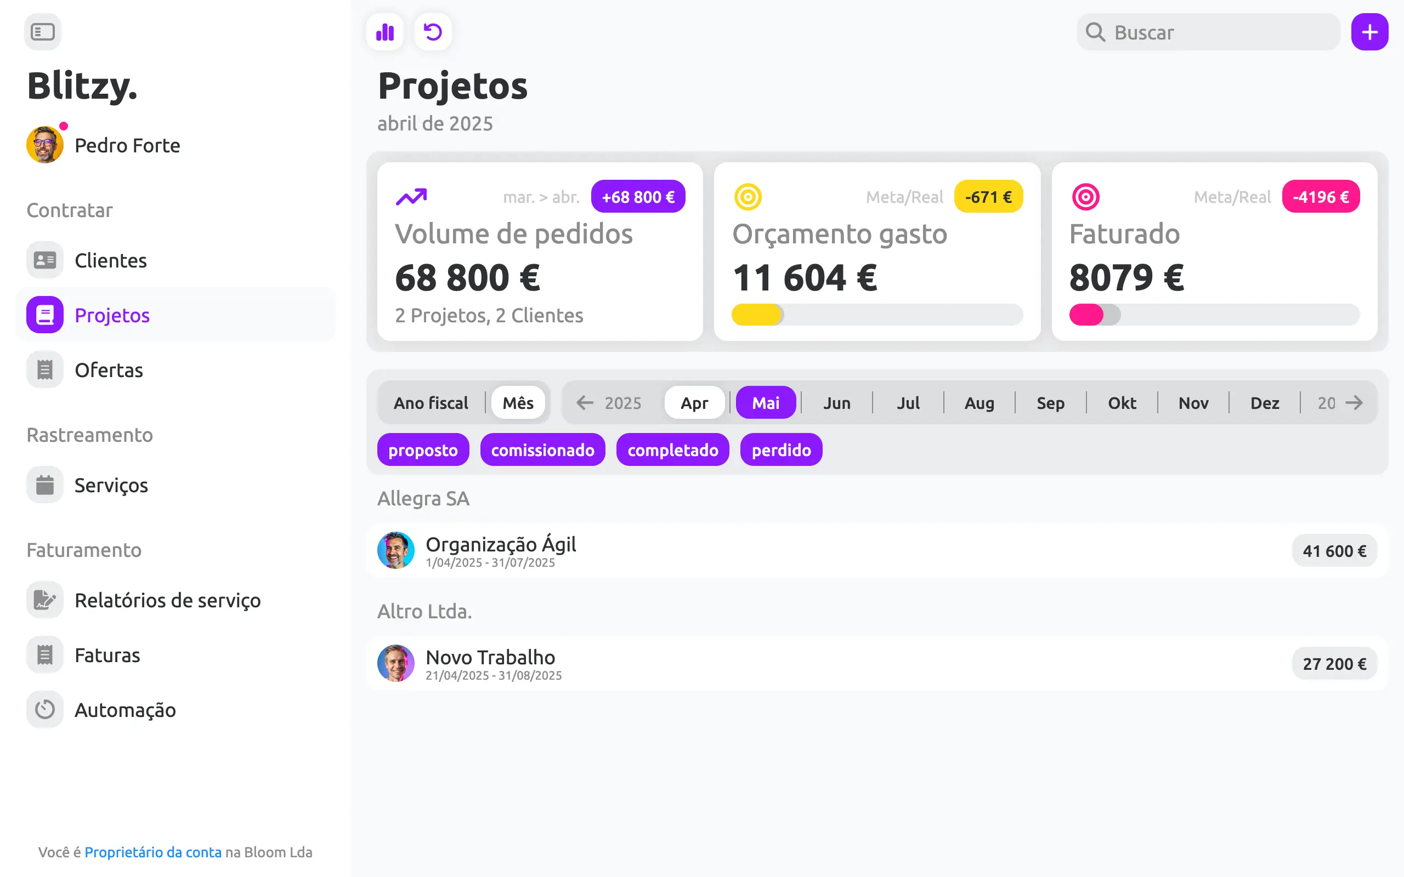Switch to Mês view
This screenshot has height=877, width=1404.
click(x=518, y=402)
